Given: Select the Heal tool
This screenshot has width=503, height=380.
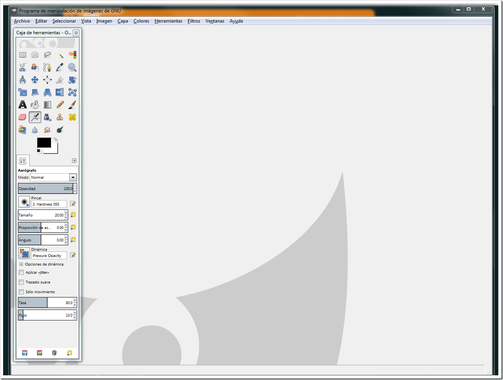Looking at the screenshot, I should tap(72, 117).
